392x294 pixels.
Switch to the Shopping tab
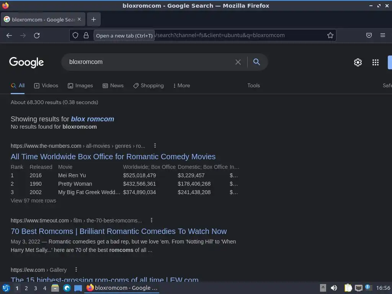click(149, 85)
